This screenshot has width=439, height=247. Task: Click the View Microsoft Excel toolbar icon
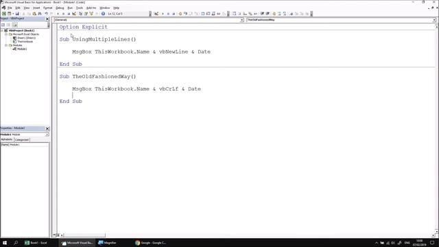[4, 14]
